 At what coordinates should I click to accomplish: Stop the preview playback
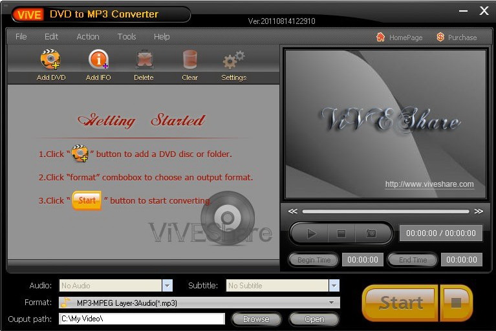click(341, 233)
